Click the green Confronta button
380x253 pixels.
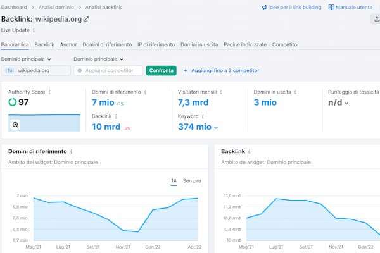click(161, 71)
